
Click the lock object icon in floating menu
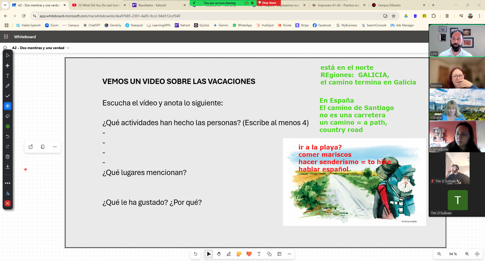31,147
